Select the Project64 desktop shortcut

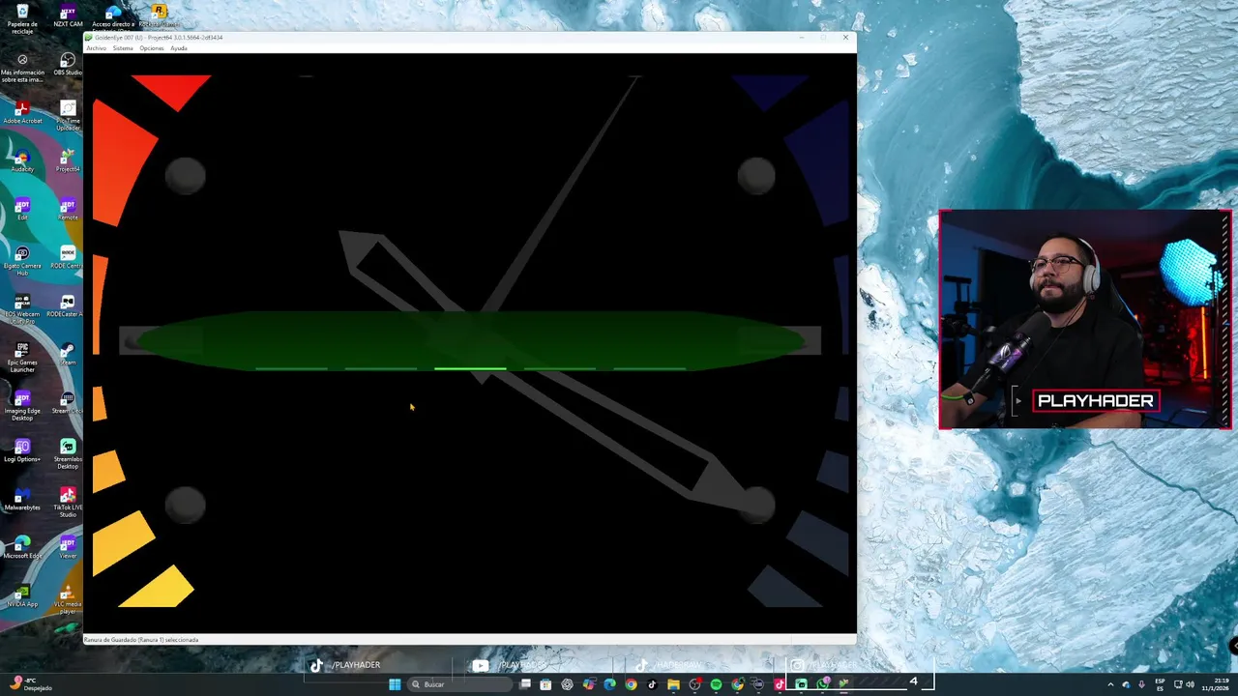coord(68,161)
